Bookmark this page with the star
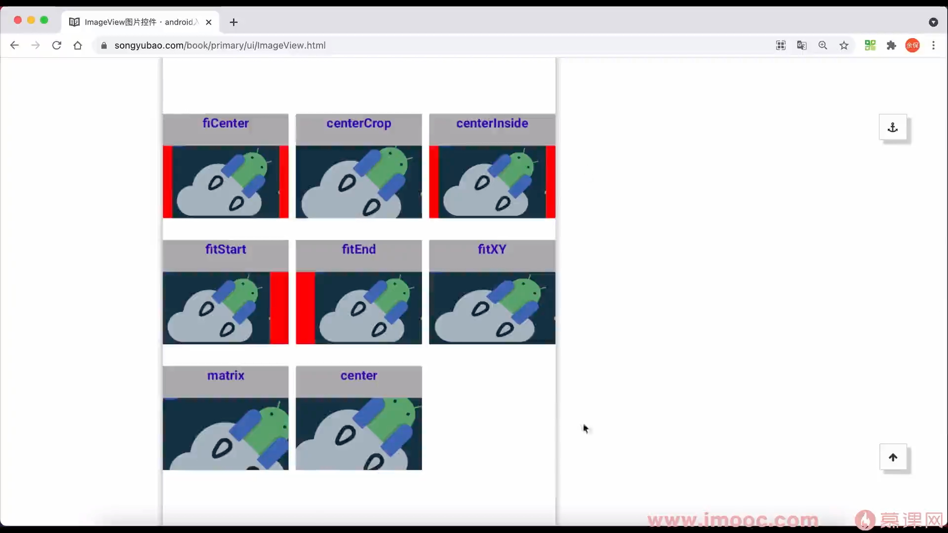This screenshot has width=948, height=533. (844, 45)
